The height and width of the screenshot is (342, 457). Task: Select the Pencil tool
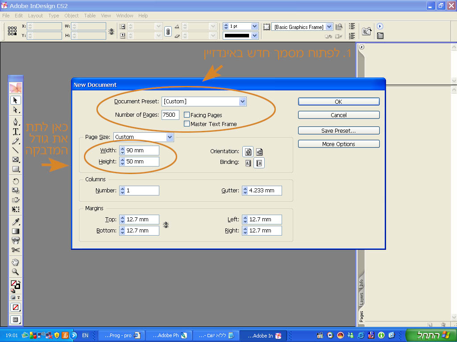click(16, 141)
